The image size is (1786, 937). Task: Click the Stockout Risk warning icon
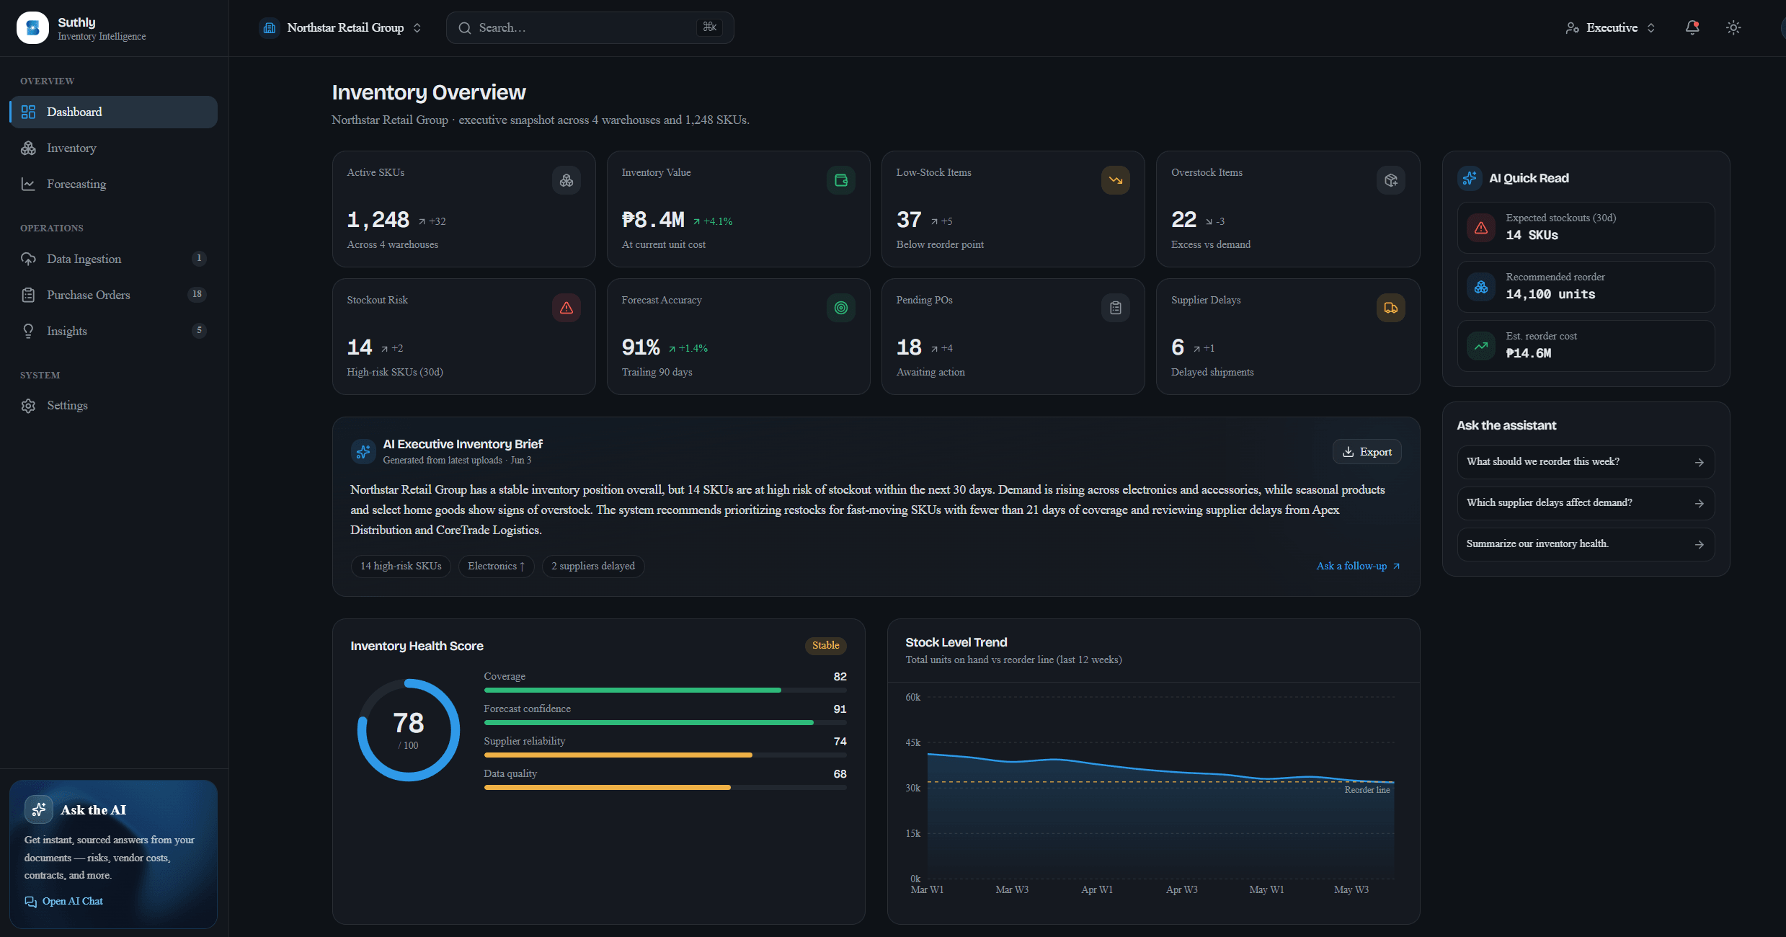point(567,308)
